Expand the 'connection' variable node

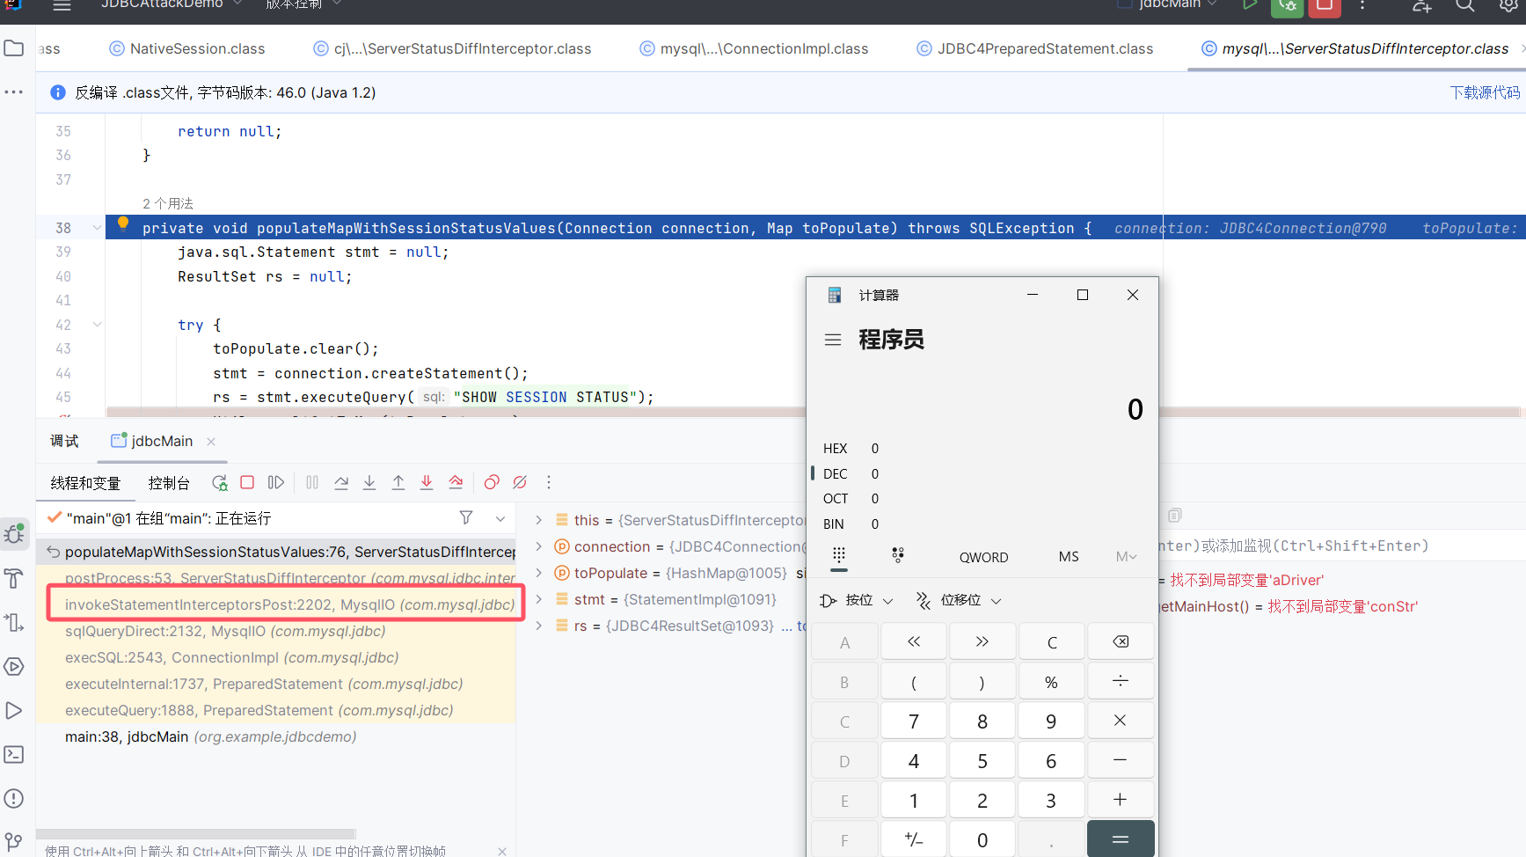click(x=539, y=546)
